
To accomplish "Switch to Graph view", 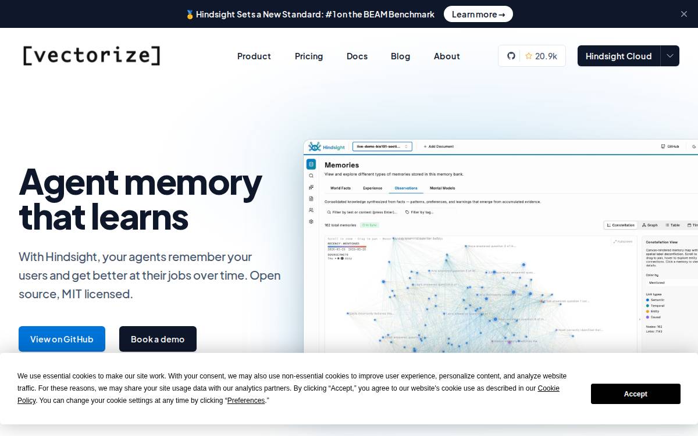I will click(650, 225).
